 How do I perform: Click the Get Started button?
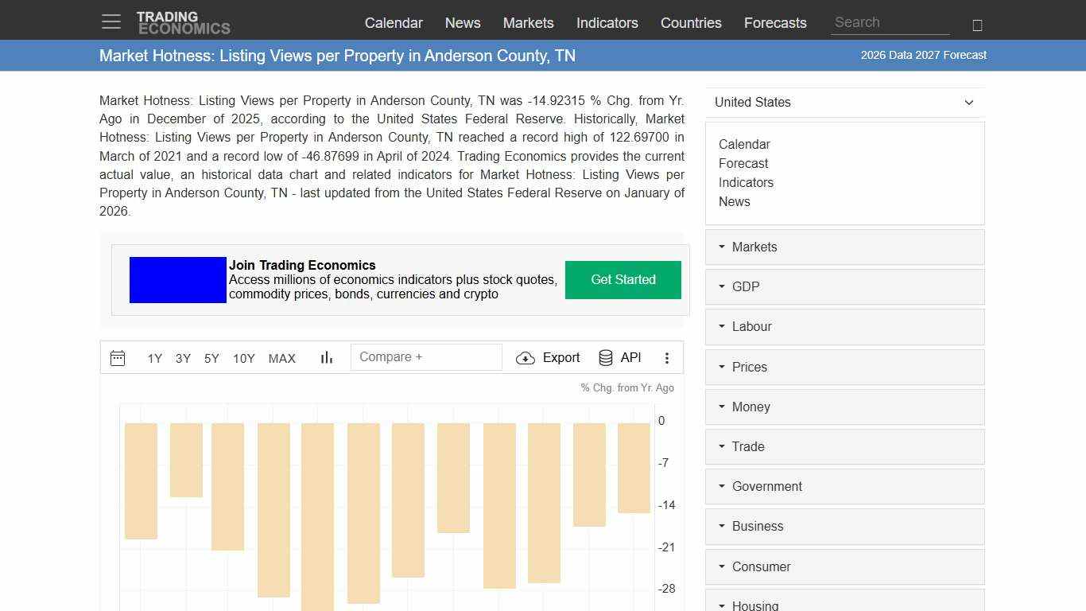(623, 280)
